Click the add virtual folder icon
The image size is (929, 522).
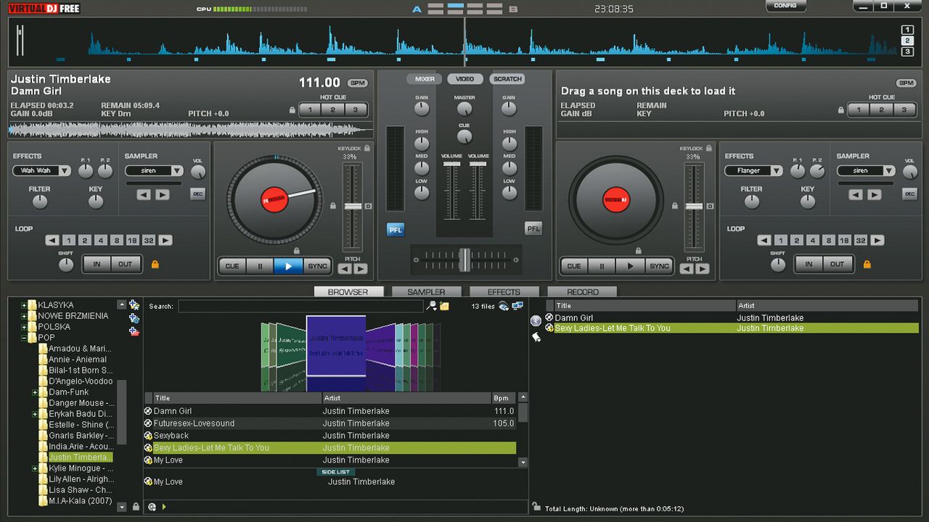coord(134,318)
